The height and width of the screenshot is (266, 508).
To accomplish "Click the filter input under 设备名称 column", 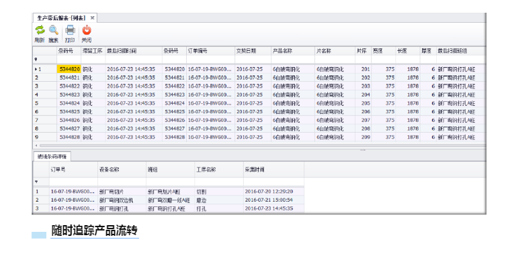I will [x=122, y=182].
